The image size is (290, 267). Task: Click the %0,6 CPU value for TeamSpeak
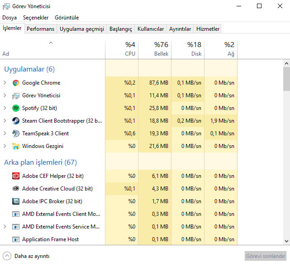pyautogui.click(x=130, y=133)
